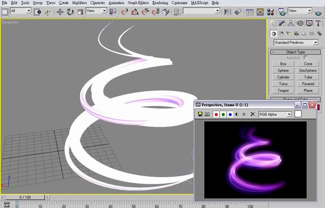Click the Teapot primitive button
Screen dimensions: 325x208
pyautogui.click(x=283, y=91)
